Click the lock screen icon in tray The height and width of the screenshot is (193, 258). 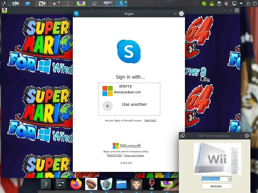[x=248, y=4]
